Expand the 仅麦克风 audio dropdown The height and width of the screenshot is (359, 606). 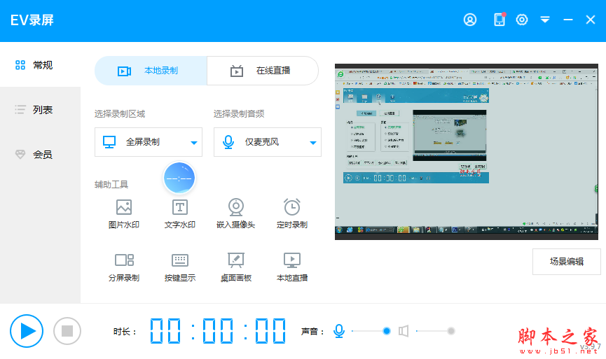(x=268, y=142)
